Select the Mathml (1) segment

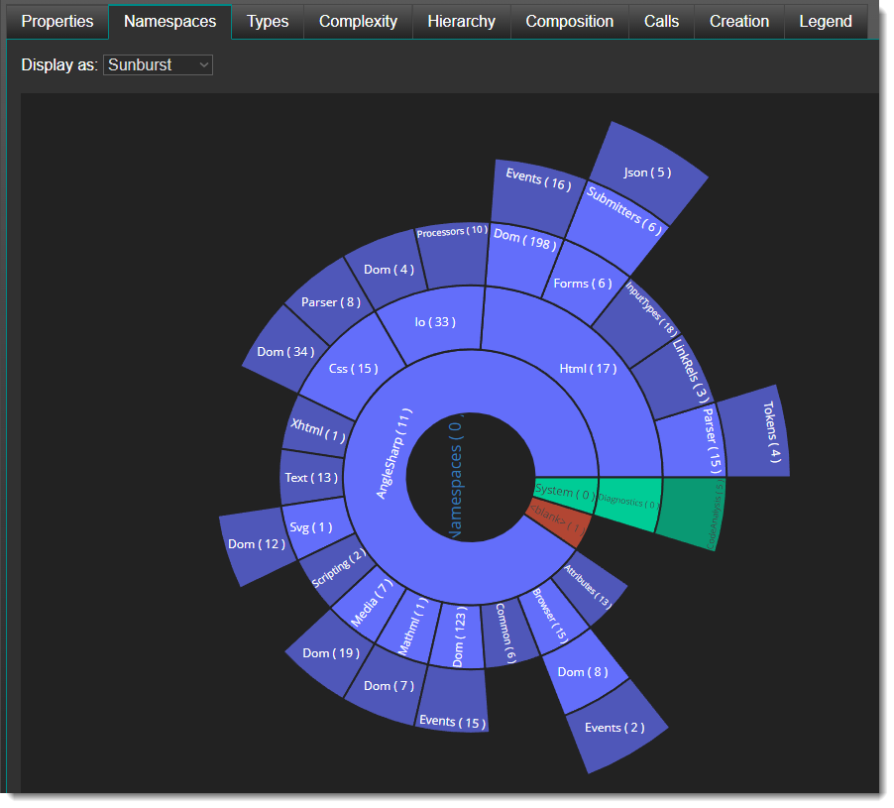click(x=410, y=627)
